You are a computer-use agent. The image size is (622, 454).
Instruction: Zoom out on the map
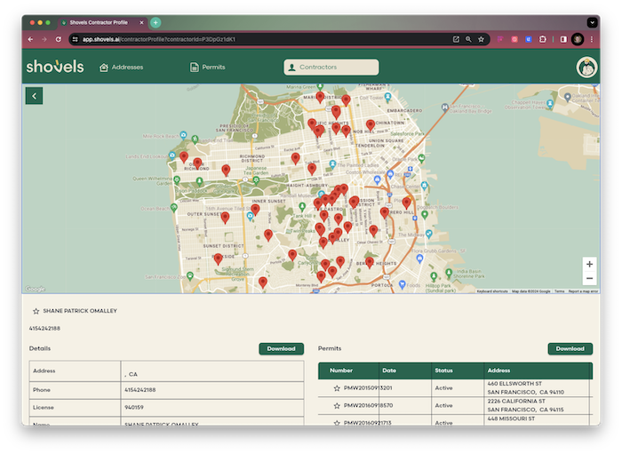coord(589,278)
